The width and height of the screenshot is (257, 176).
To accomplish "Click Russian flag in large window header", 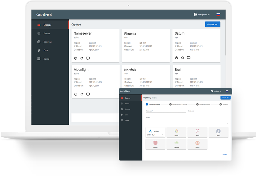I will (218, 15).
